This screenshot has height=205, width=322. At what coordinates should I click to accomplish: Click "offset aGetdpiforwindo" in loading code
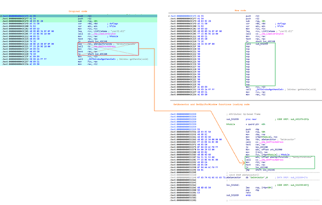point(274,157)
